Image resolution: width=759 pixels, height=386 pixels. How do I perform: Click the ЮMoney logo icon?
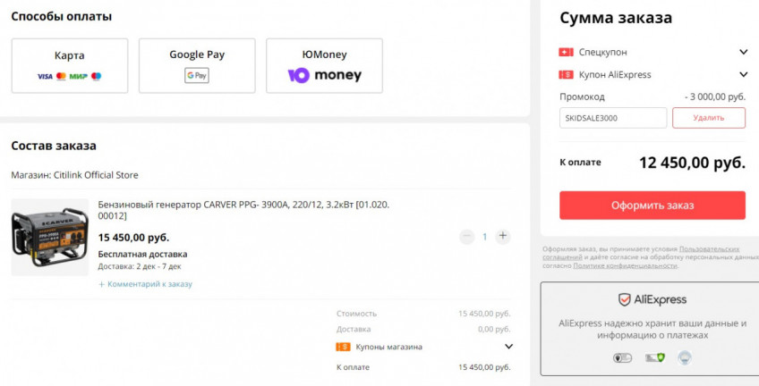click(x=324, y=76)
